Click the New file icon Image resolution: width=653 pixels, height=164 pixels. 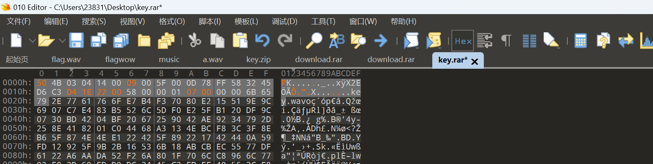click(x=16, y=41)
